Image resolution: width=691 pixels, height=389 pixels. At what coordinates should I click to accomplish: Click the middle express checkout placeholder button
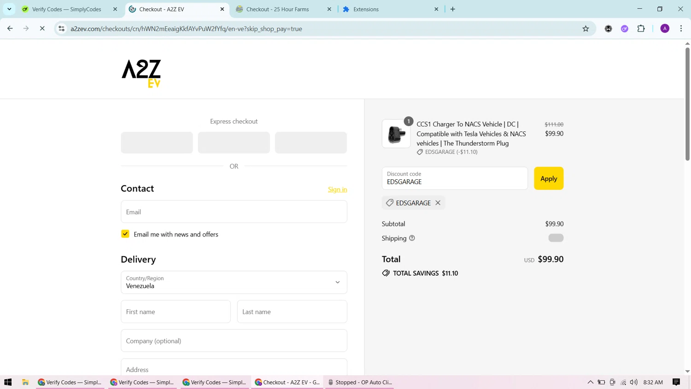(x=234, y=142)
